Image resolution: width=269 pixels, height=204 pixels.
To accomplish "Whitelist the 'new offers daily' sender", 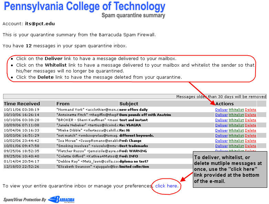I will click(x=236, y=110).
